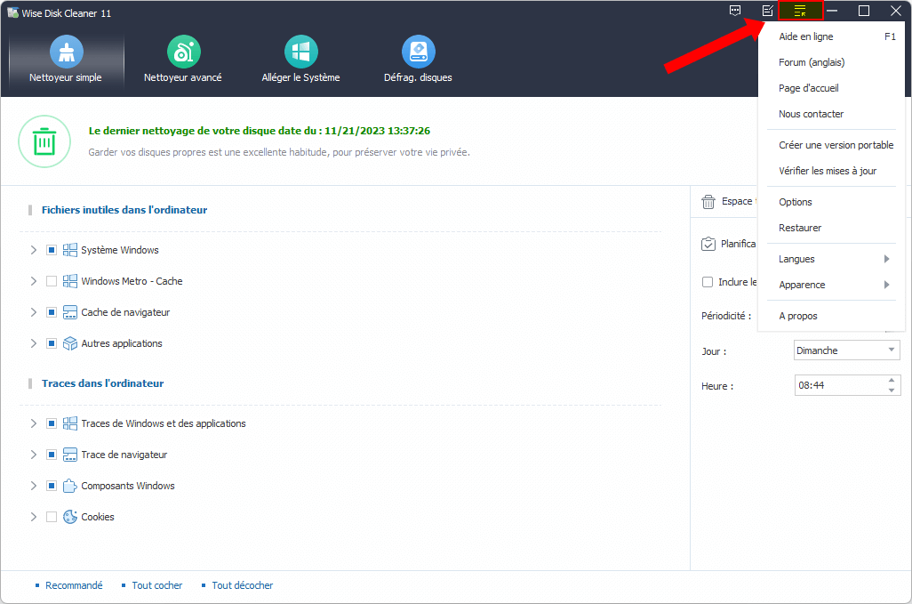Expand Traces de Windows et des applications
Viewport: 912px width, 604px height.
34,423
